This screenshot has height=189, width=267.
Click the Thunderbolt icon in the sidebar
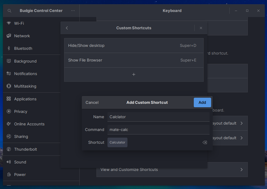(9, 149)
